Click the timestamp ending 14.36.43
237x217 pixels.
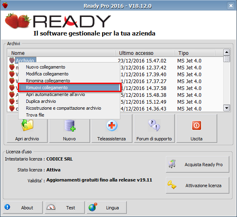pos(143,109)
